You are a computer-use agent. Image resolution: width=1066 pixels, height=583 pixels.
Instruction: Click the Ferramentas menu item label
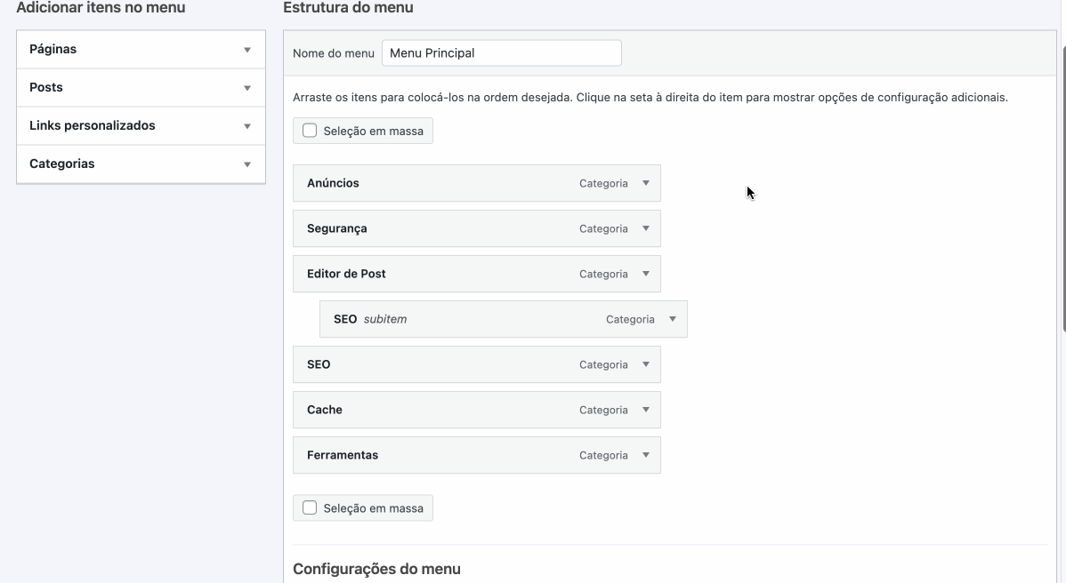[x=343, y=455]
